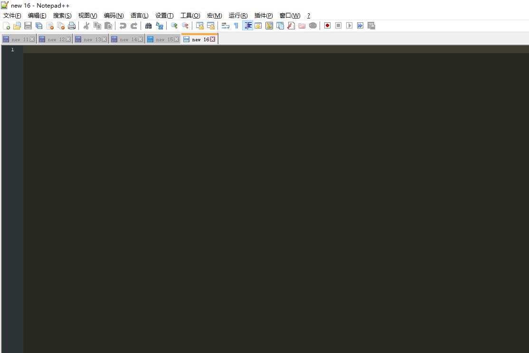The image size is (529, 353).
Task: Open the 插件(P) menu
Action: point(264,16)
